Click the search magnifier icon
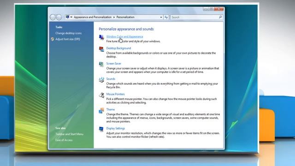Viewport: 295px width, 166px height. point(220,17)
